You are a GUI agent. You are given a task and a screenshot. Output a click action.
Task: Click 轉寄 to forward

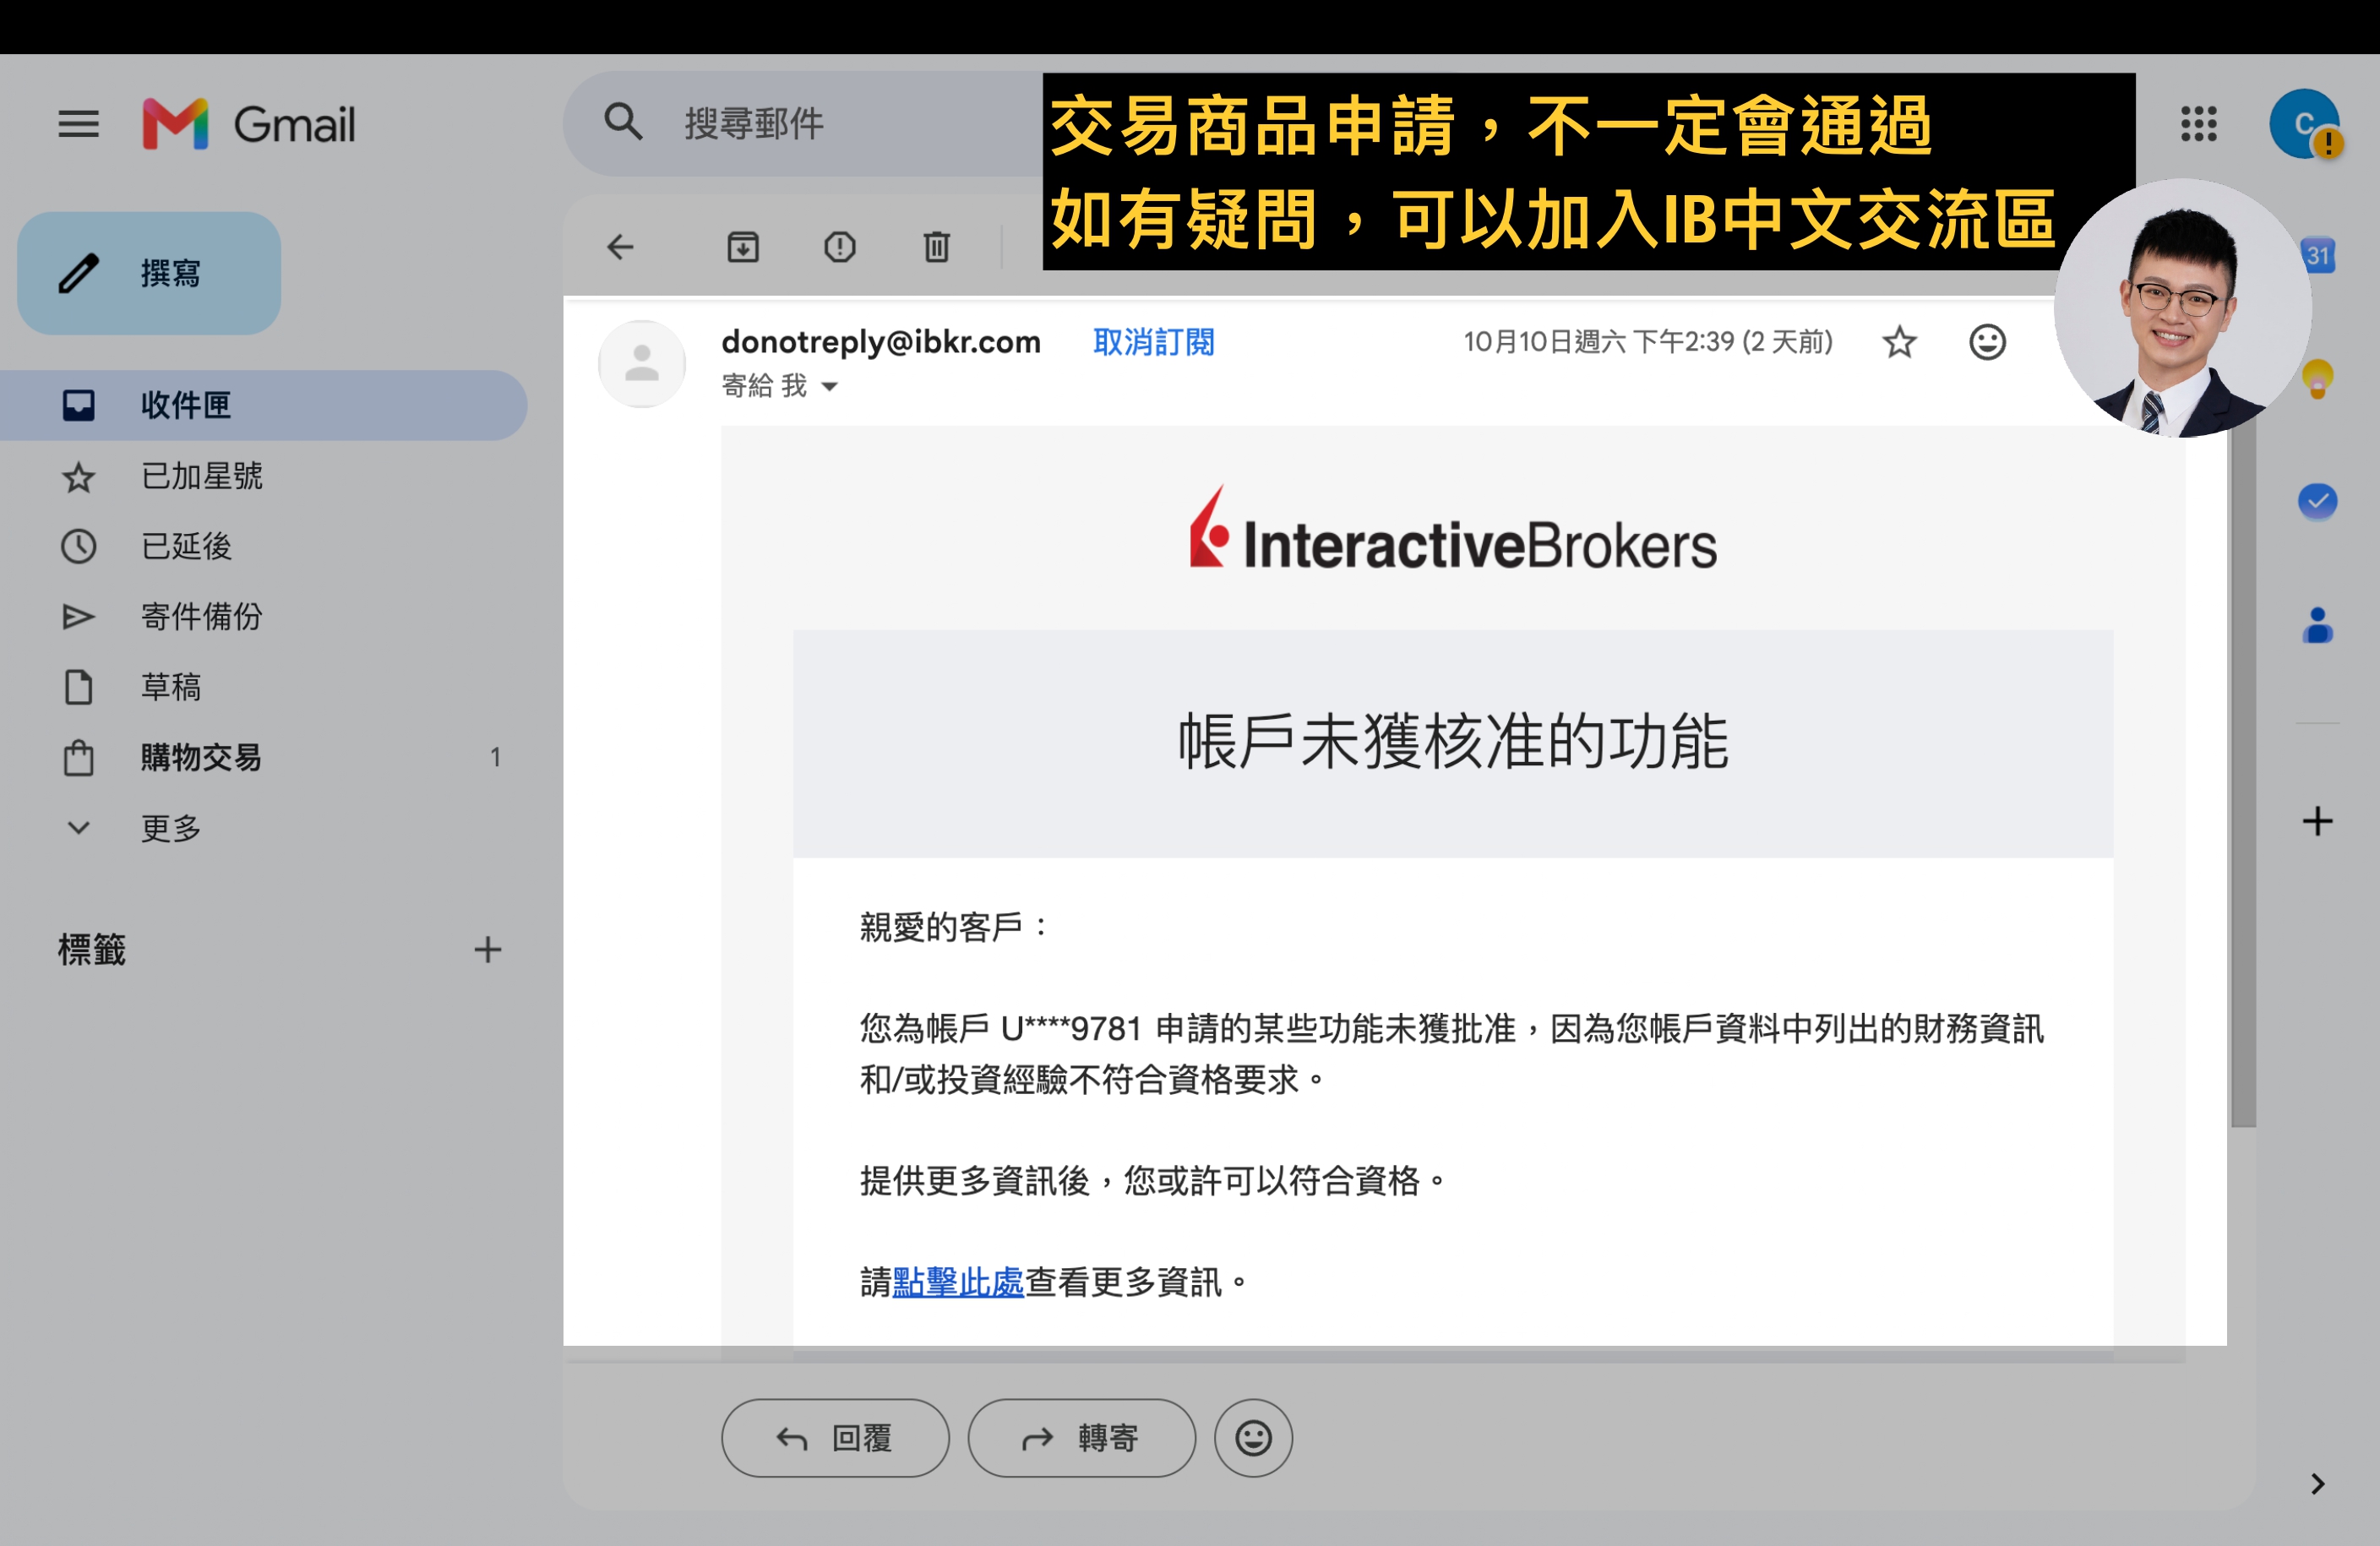pos(1081,1437)
